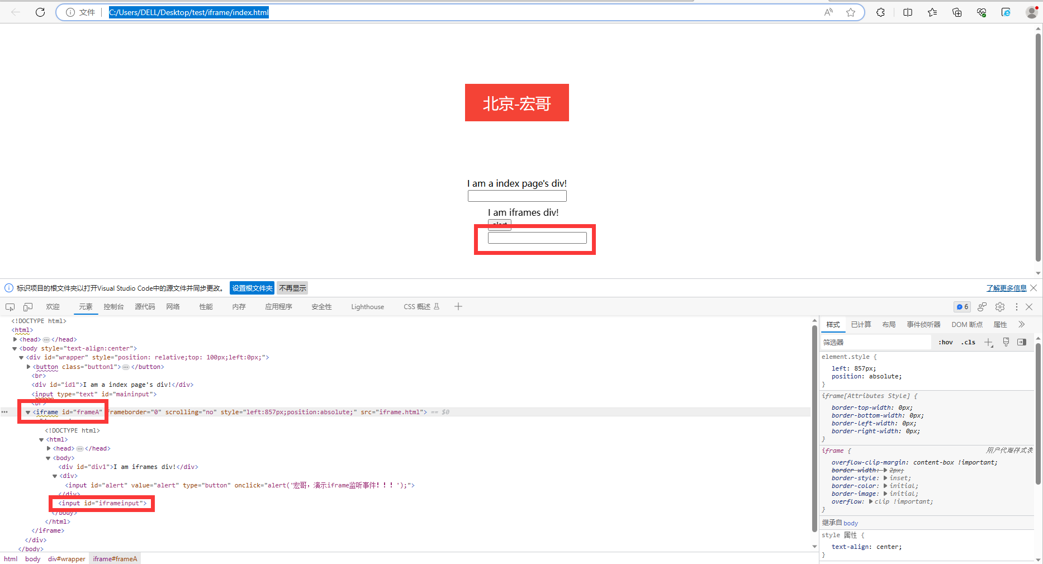Click 设置根文件夹 button
The width and height of the screenshot is (1043, 564).
[x=252, y=288]
